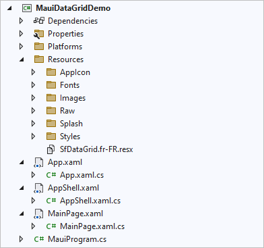The image size is (264, 248).
Task: Select the MainPage.xaml file name
Action: 75,214
